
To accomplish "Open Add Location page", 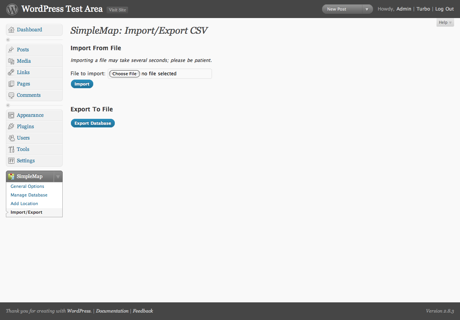I will (x=24, y=204).
